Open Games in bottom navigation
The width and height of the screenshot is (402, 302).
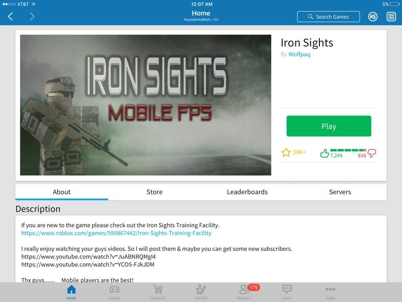[114, 293]
